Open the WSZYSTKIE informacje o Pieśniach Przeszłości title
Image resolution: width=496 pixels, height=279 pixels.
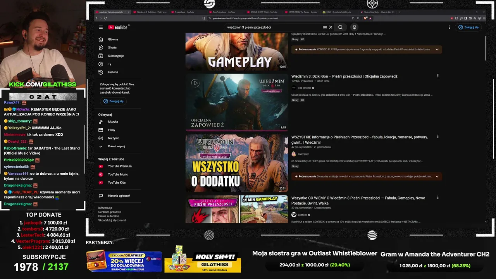click(x=360, y=140)
